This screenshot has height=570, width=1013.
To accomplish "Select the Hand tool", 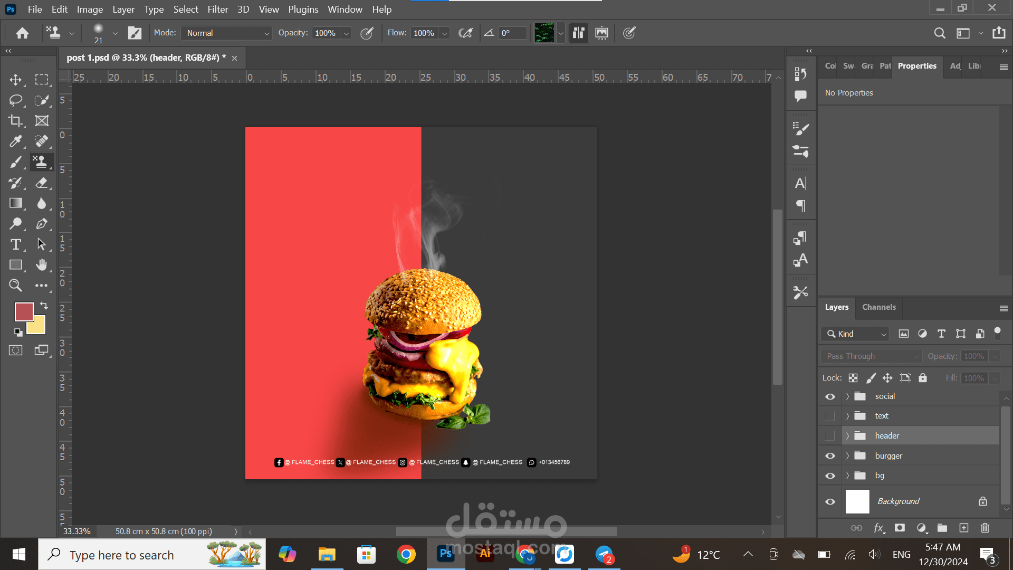I will 42,265.
